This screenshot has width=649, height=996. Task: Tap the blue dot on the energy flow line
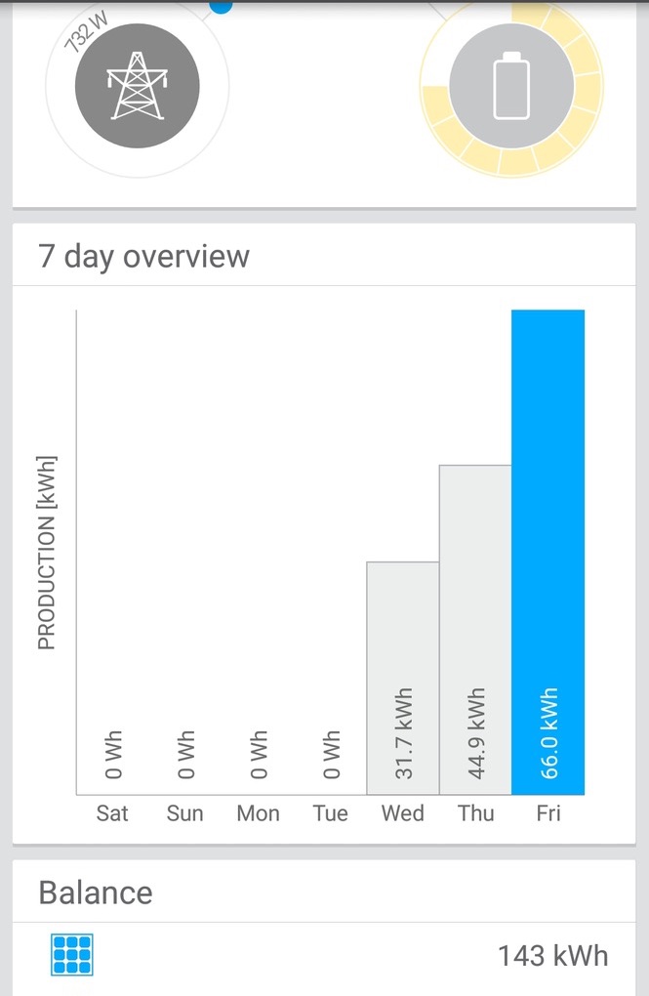pos(221,5)
